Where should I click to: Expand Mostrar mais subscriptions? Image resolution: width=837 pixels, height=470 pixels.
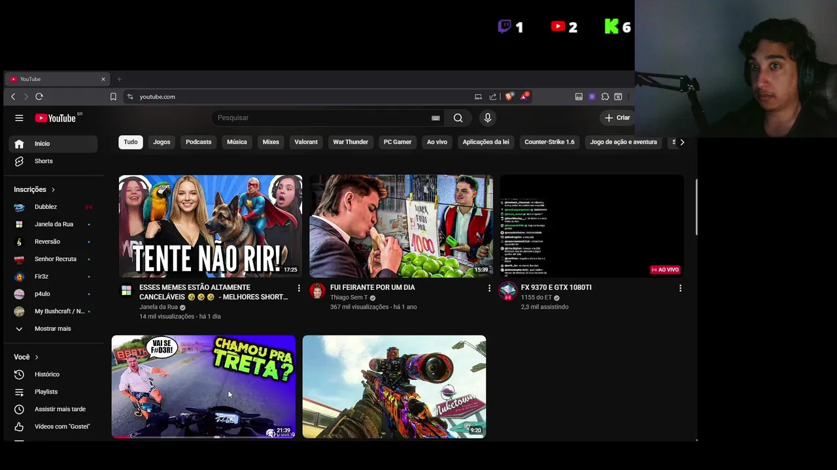53,329
